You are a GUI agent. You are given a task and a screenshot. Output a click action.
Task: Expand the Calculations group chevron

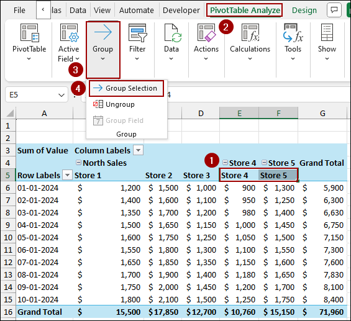(x=250, y=59)
